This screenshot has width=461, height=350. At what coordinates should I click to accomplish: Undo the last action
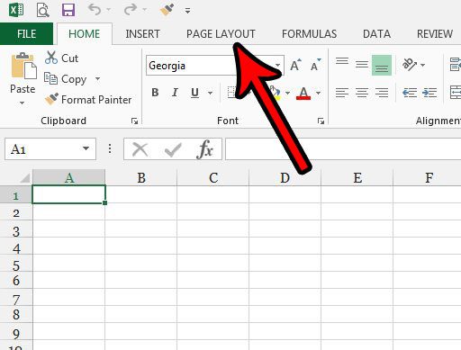click(x=95, y=10)
